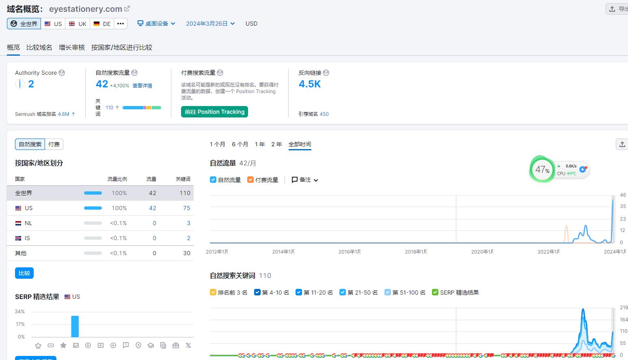
Task: Select the 全世界 row in country table
Action: (100, 193)
